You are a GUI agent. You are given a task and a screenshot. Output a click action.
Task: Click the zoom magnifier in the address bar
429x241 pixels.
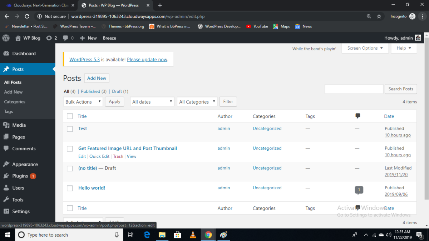pos(369,16)
